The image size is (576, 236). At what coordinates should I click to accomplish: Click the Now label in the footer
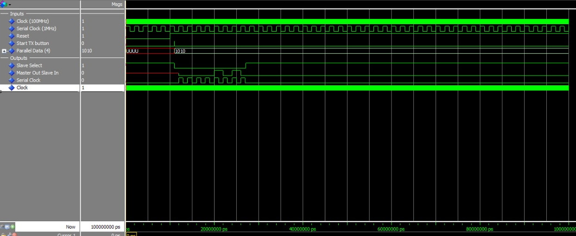tap(70, 227)
